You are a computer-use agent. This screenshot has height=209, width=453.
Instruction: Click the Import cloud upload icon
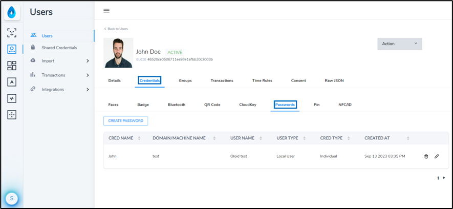[x=33, y=60]
